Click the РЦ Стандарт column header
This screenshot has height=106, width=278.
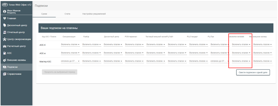(x=192, y=37)
